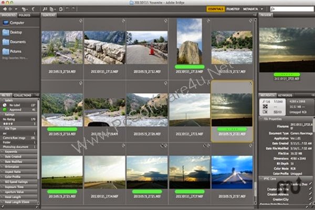Viewport: 315px width, 210px height.
Task: Click the Forward navigation arrow
Action: 10,9
